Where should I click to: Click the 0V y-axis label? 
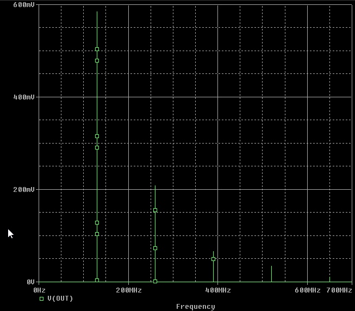click(30, 282)
